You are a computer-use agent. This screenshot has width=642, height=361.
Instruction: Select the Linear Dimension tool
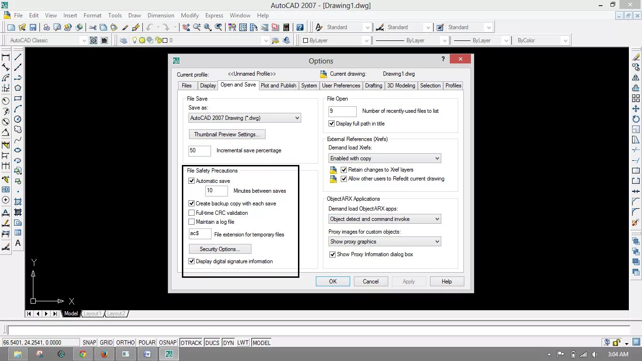pos(6,57)
